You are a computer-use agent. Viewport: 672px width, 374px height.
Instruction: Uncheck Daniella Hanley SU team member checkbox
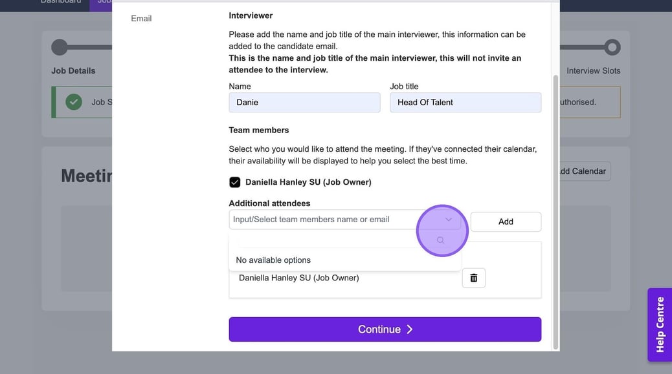coord(235,182)
